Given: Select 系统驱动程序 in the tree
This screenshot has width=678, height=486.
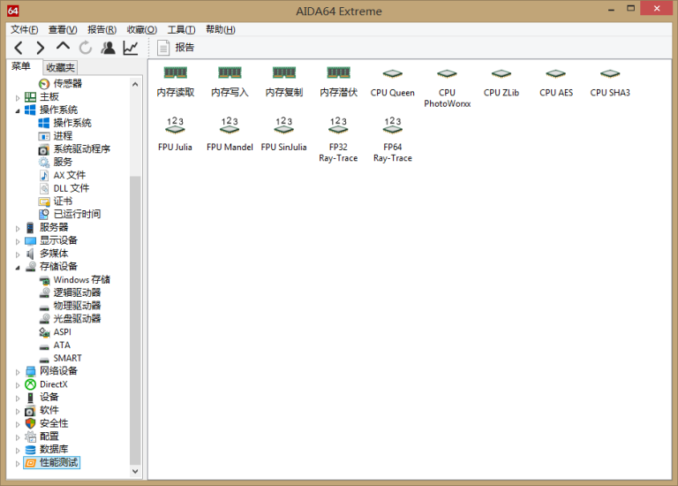Looking at the screenshot, I should point(74,148).
